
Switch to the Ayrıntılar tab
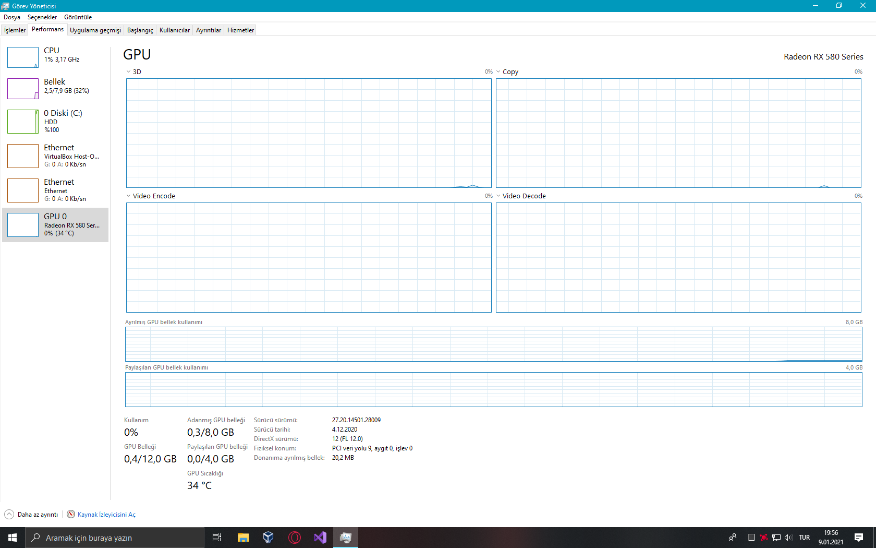coord(209,30)
